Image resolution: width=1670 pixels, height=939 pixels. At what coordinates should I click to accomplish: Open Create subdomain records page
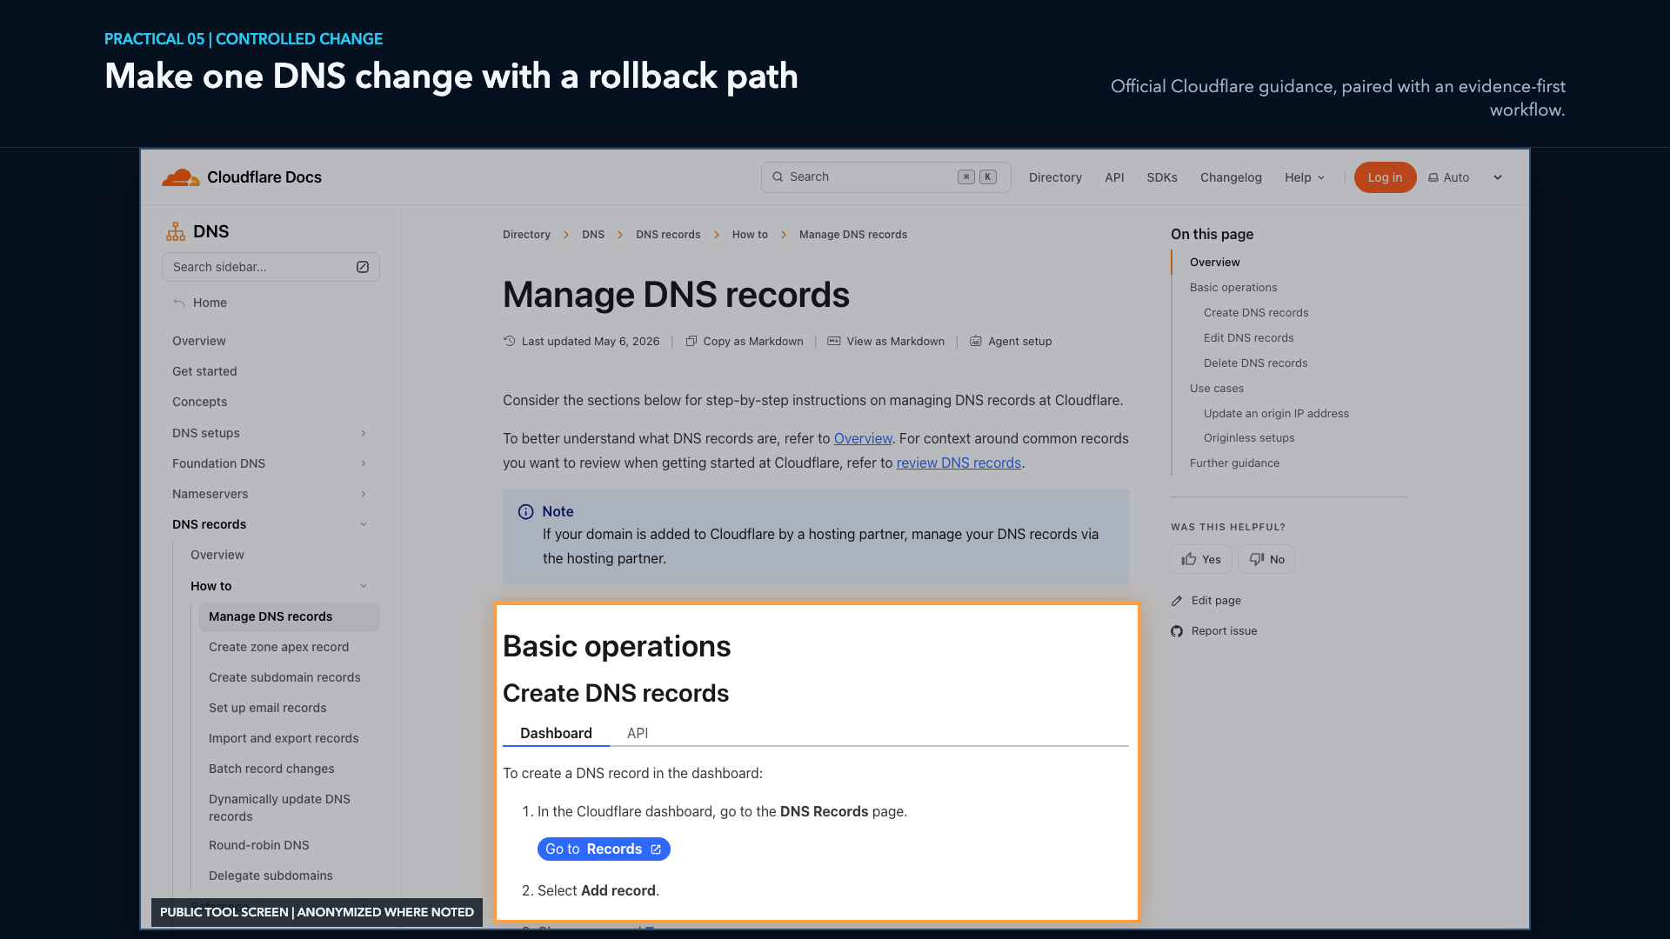284,677
